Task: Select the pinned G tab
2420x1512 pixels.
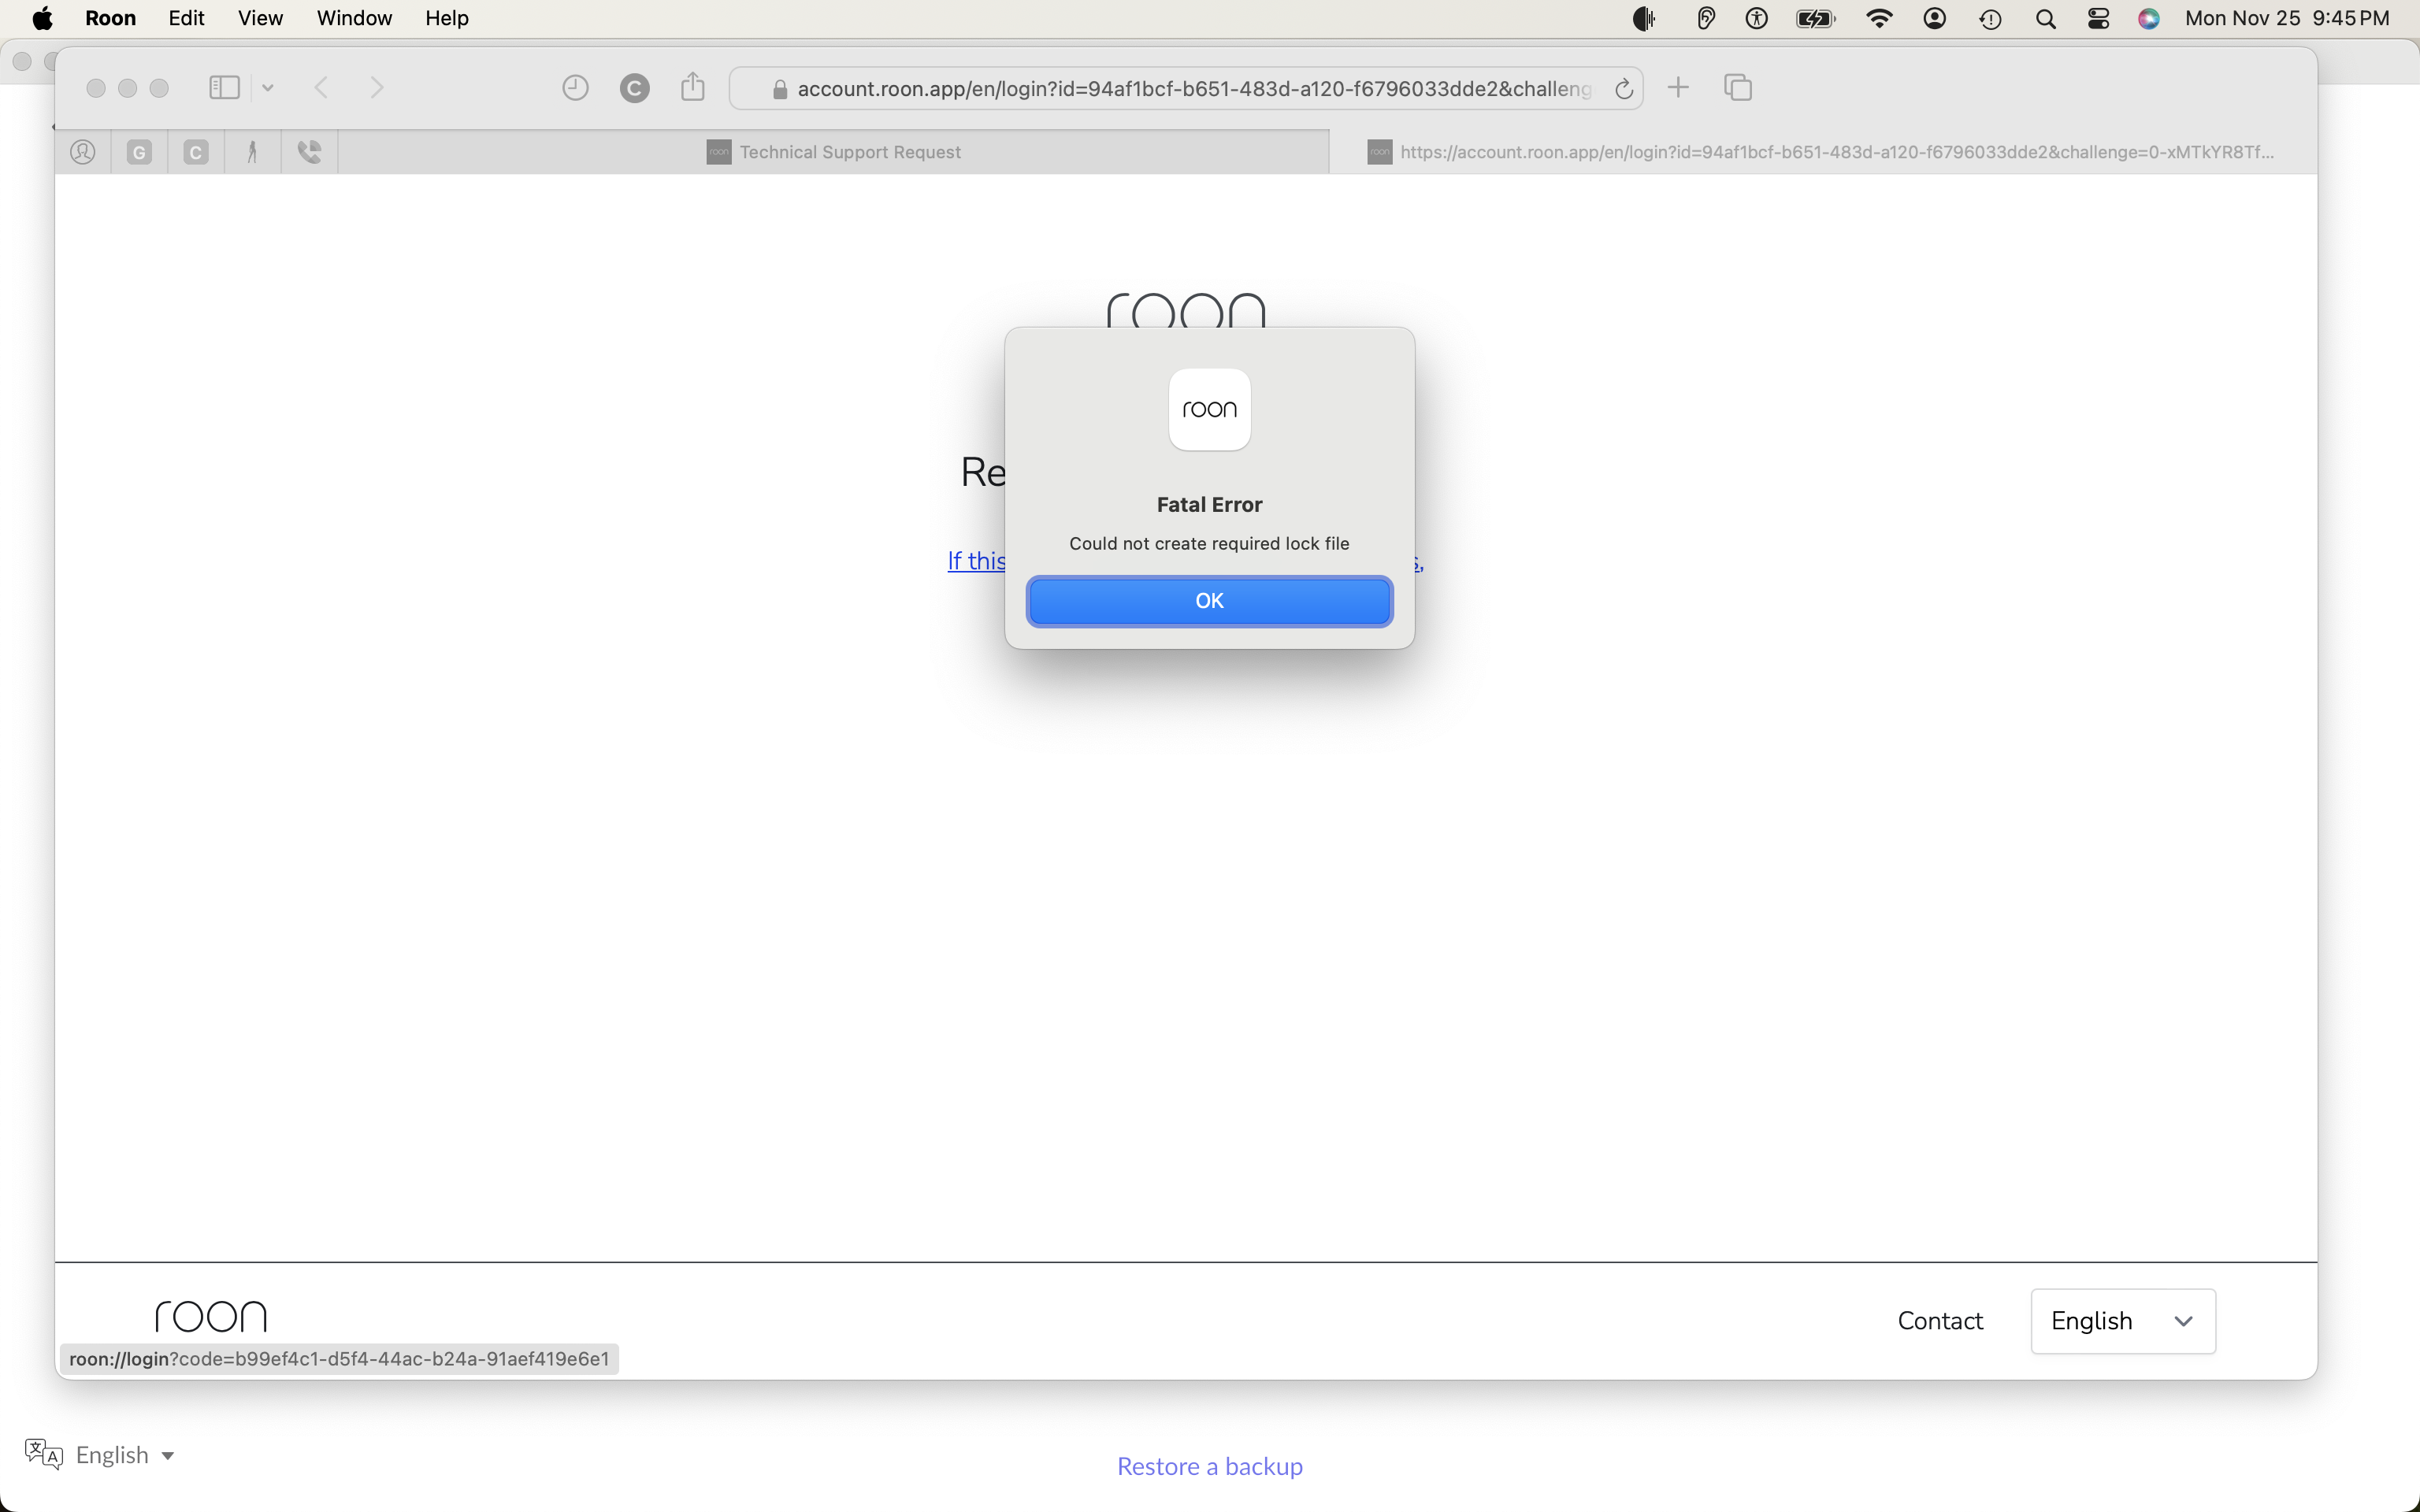Action: pyautogui.click(x=139, y=152)
